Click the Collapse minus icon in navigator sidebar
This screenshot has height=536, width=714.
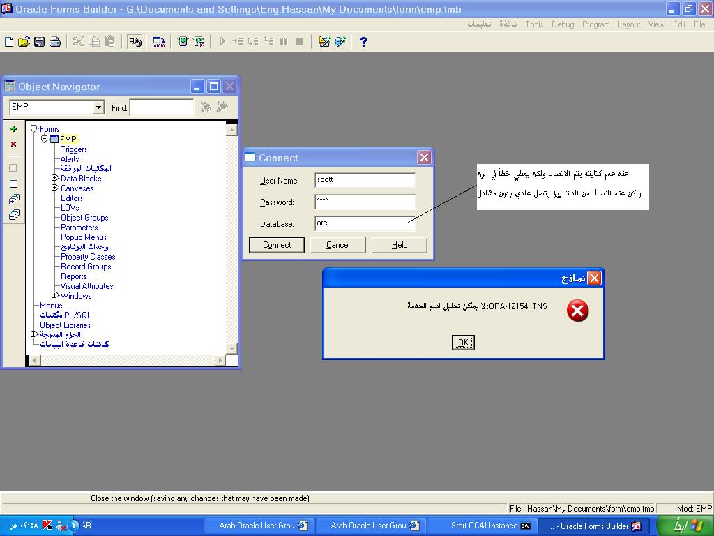pyautogui.click(x=13, y=184)
